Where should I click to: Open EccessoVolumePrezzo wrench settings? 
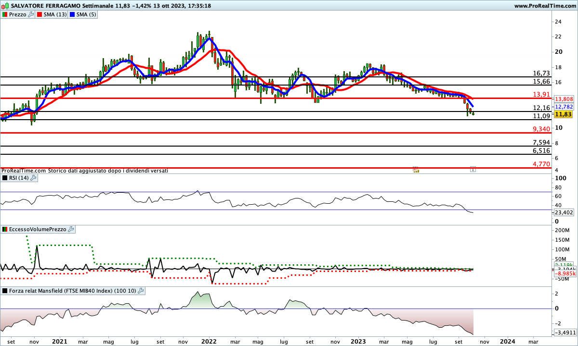71,229
